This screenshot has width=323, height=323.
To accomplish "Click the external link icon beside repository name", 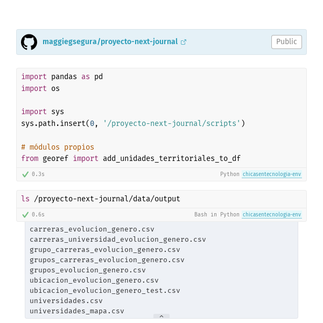I will coord(184,42).
